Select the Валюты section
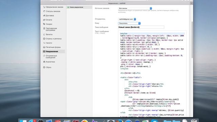 (x=48, y=35)
